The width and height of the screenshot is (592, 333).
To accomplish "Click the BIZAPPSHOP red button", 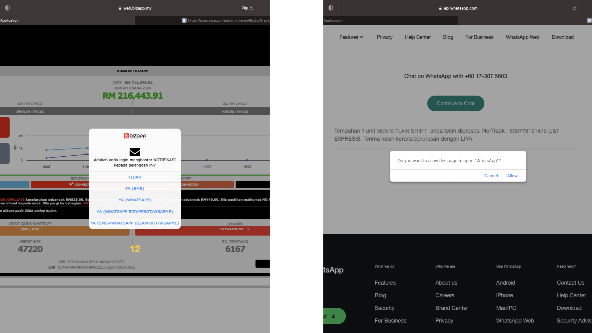I will (x=202, y=231).
